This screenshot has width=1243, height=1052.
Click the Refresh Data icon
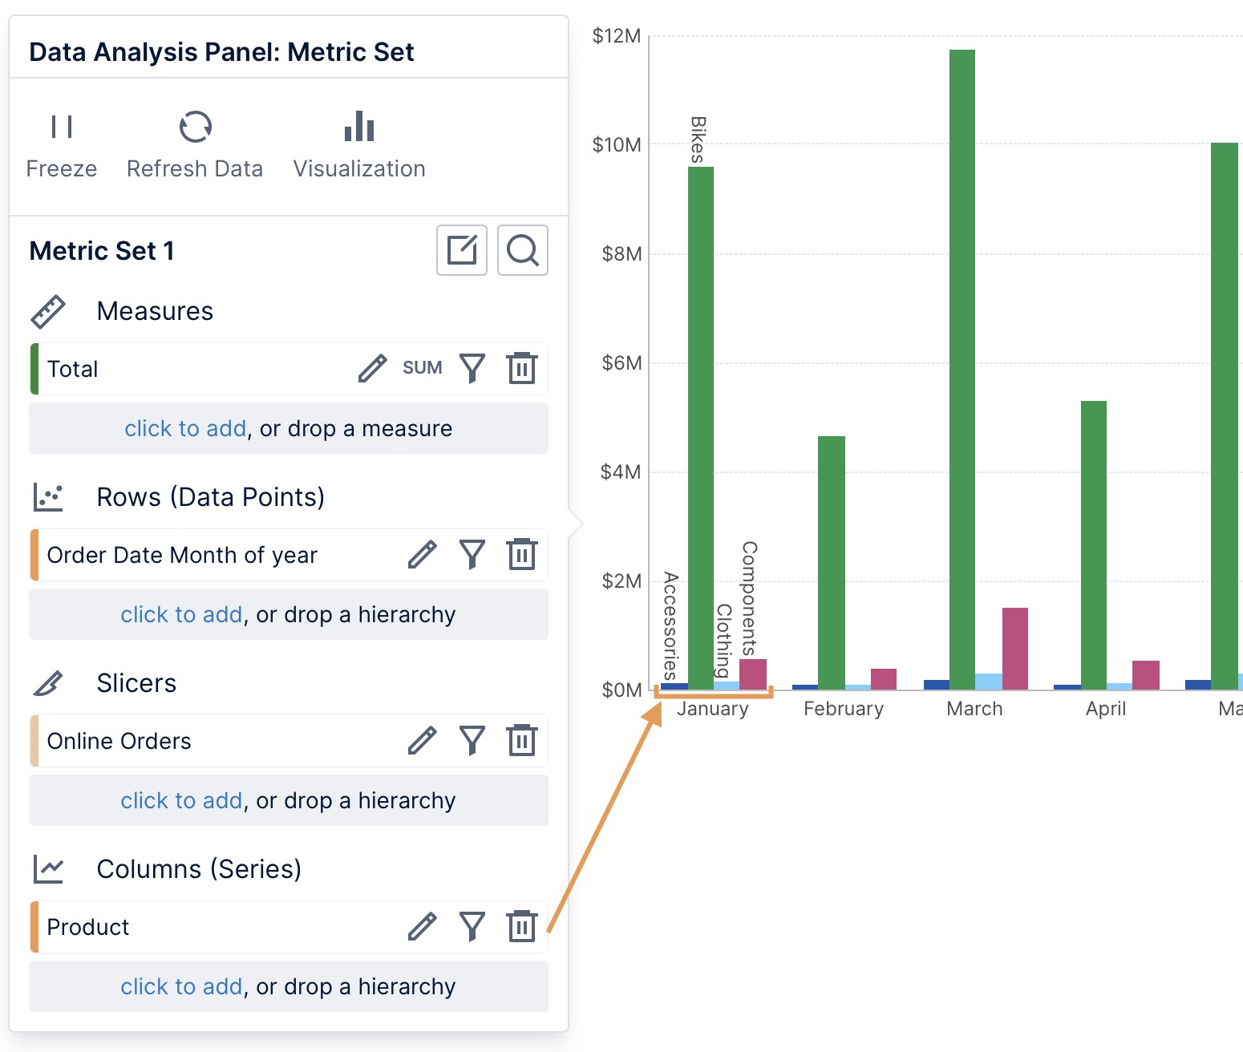(x=194, y=127)
